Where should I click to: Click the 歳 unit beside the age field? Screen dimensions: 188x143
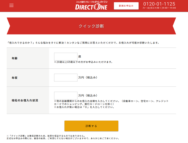click(x=80, y=57)
